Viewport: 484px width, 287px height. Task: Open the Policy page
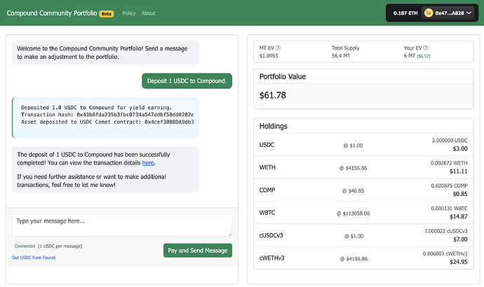click(129, 13)
